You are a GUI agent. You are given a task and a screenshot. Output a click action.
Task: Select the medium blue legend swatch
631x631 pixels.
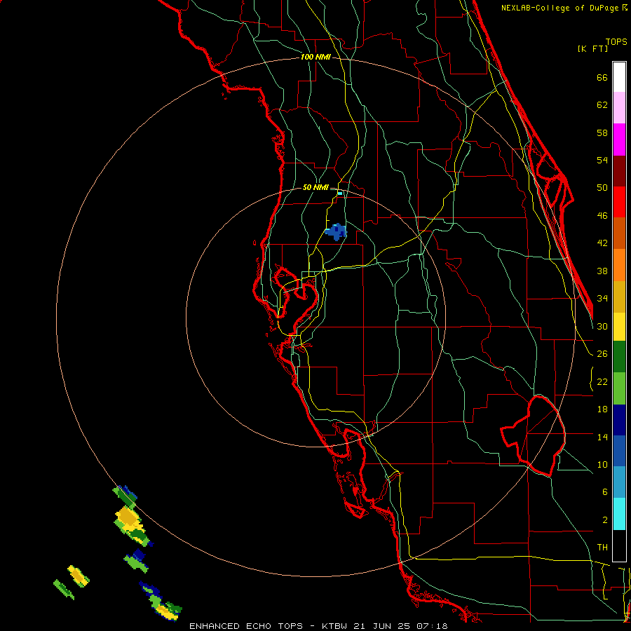tap(619, 451)
